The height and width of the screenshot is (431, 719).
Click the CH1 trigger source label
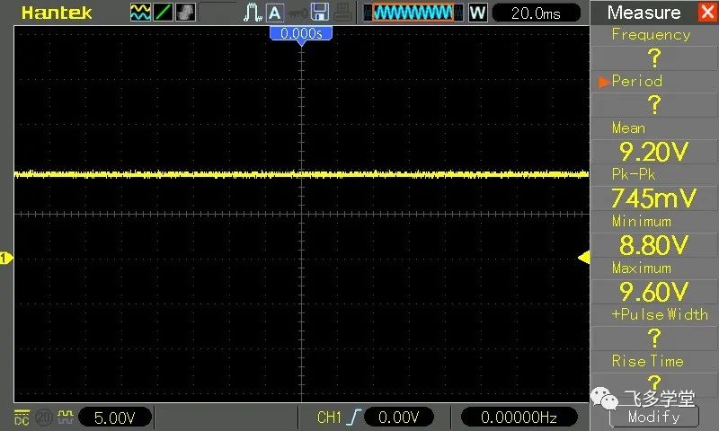tap(329, 418)
